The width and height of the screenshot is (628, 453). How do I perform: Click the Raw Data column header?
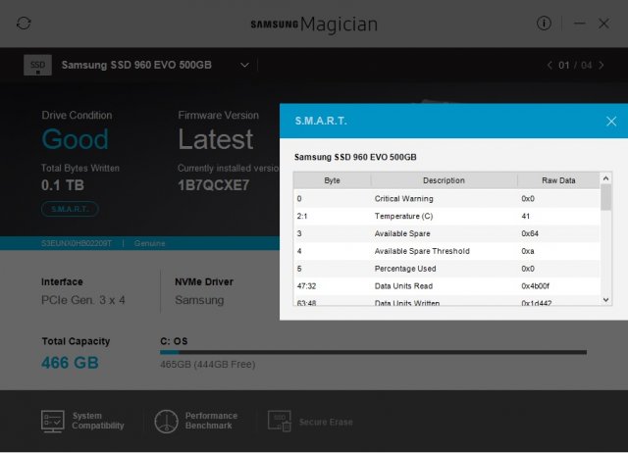click(x=558, y=180)
